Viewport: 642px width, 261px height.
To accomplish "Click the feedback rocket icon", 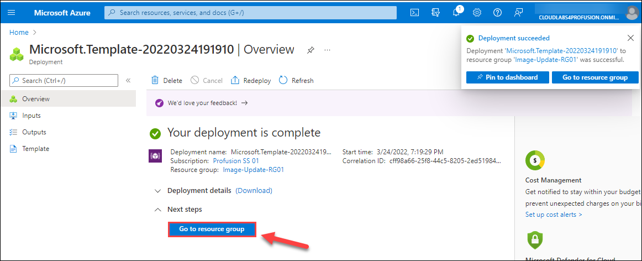I will [x=160, y=103].
